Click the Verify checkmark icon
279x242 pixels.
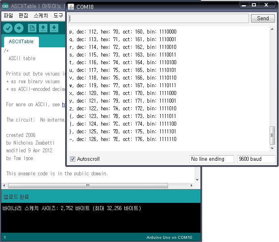point(8,28)
